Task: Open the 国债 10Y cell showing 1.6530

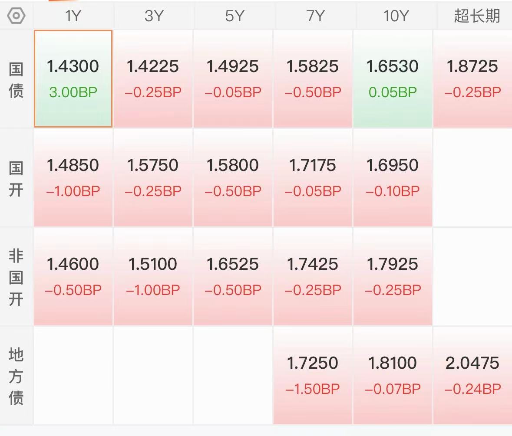Action: click(x=393, y=79)
